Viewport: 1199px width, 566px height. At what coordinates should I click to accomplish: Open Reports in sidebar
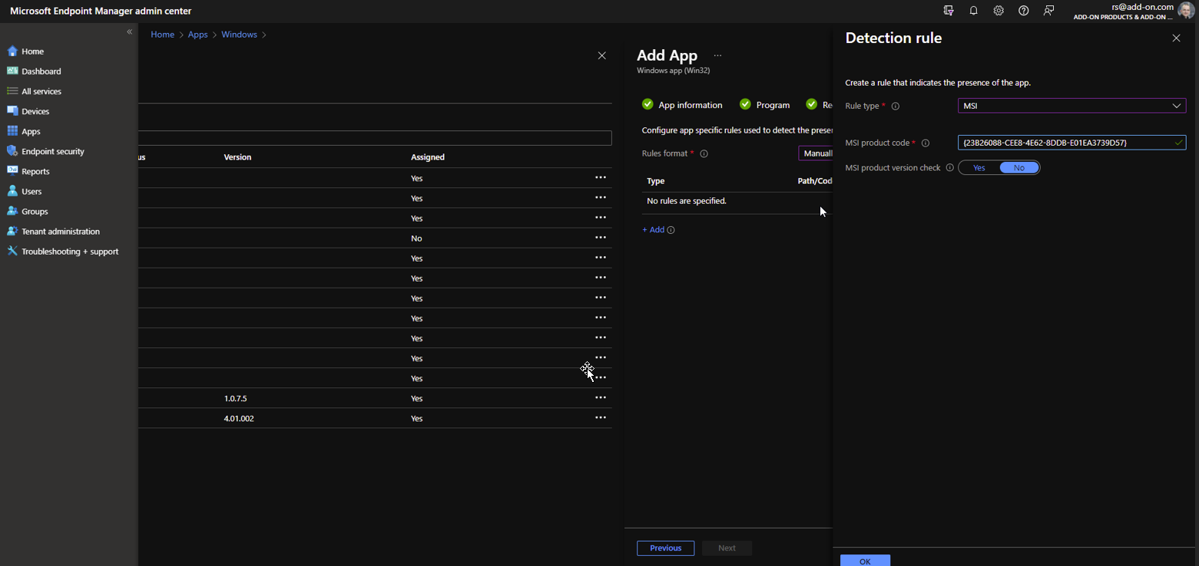pos(35,171)
